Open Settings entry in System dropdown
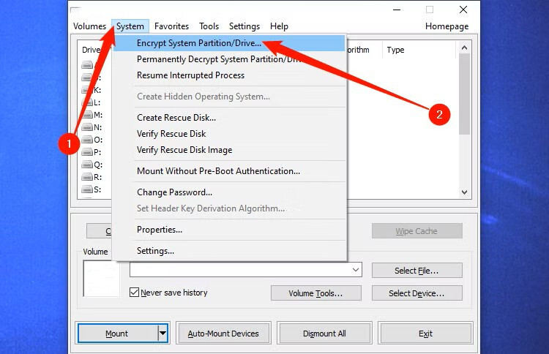 coord(229,251)
